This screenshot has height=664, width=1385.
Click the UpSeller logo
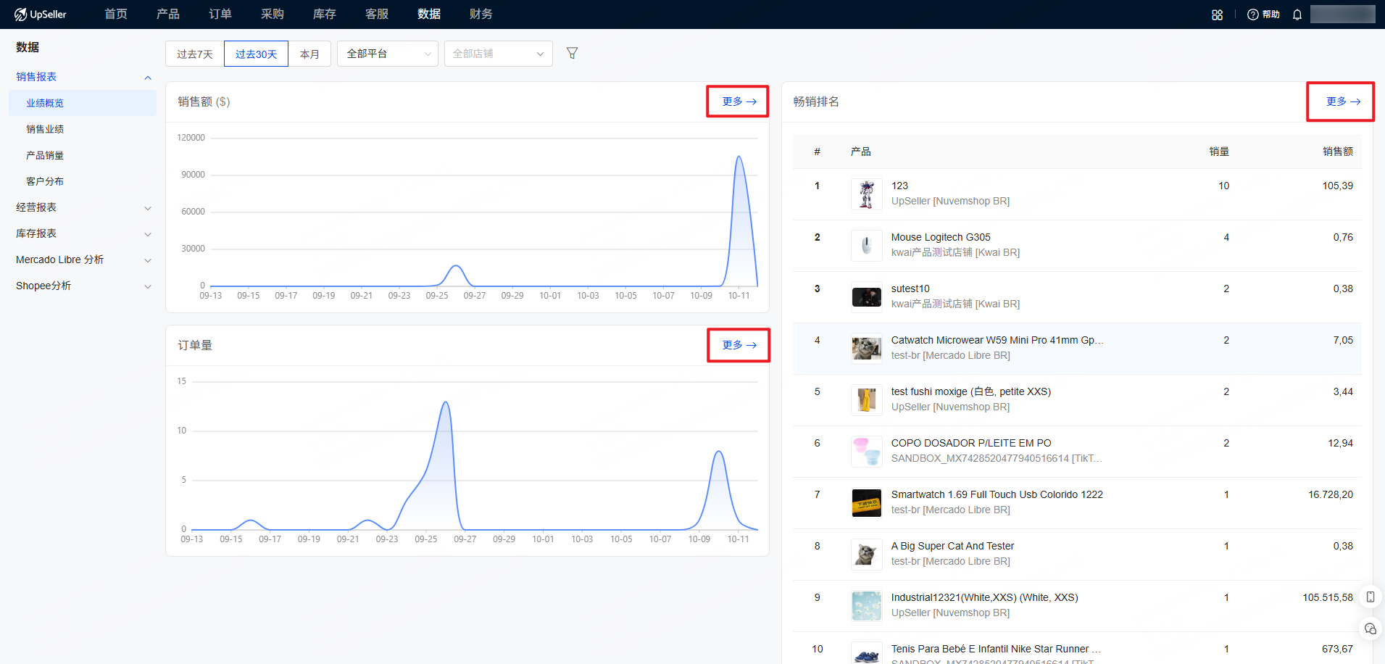(x=41, y=14)
